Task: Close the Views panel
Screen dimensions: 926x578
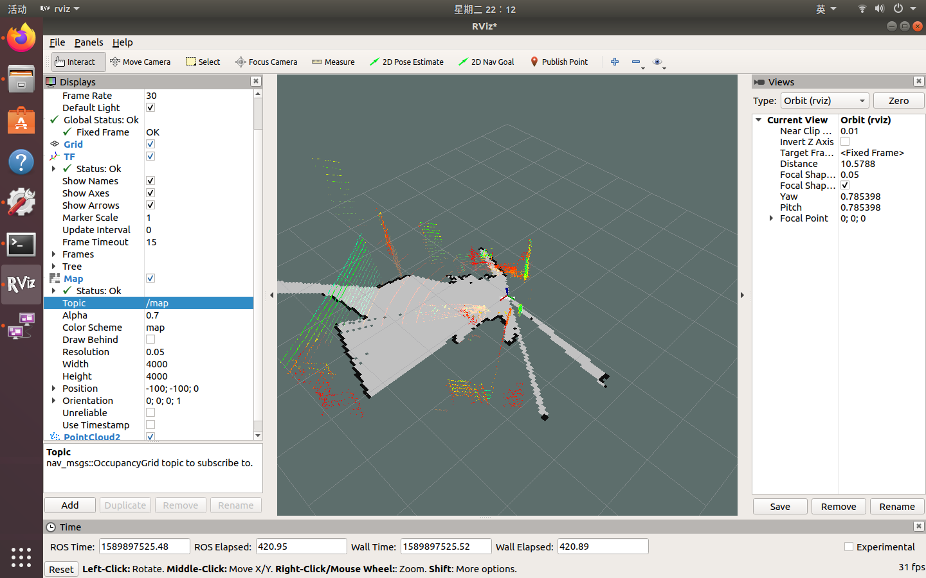Action: coord(919,81)
